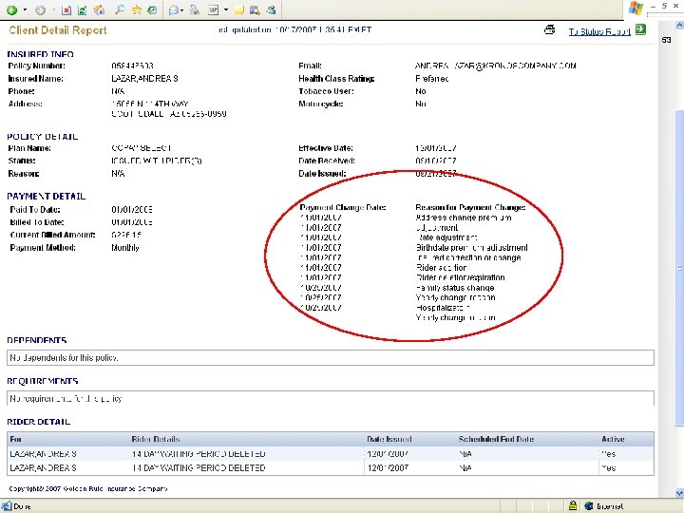This screenshot has height=513, width=684.
Task: Click the 'Scheduled End Date' column header
Action: tap(497, 439)
